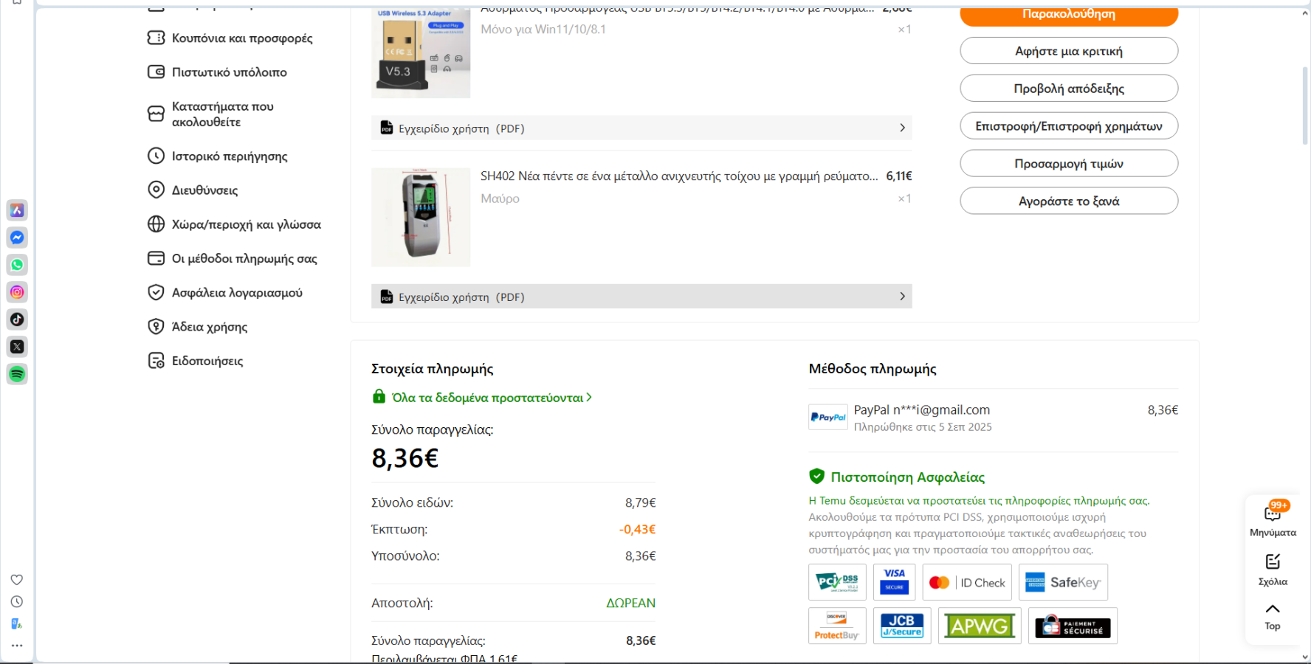Jump to page top with Top arrow
The height and width of the screenshot is (664, 1311).
(x=1273, y=616)
